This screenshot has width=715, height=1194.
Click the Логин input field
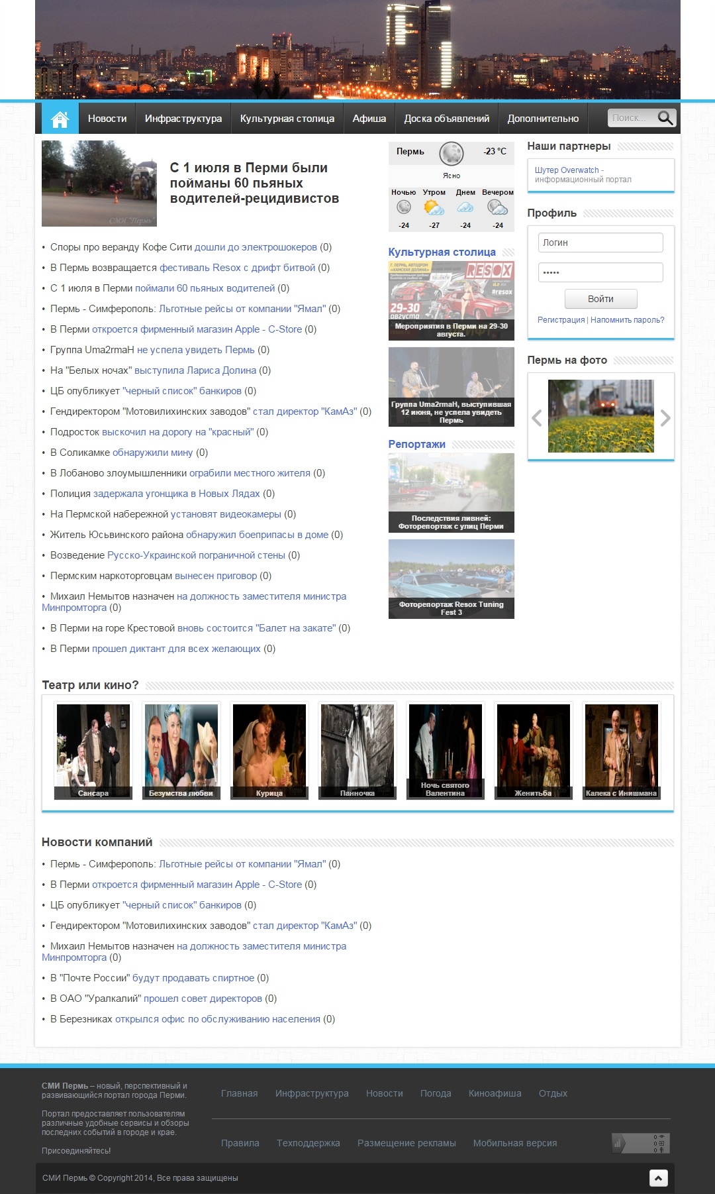click(600, 243)
